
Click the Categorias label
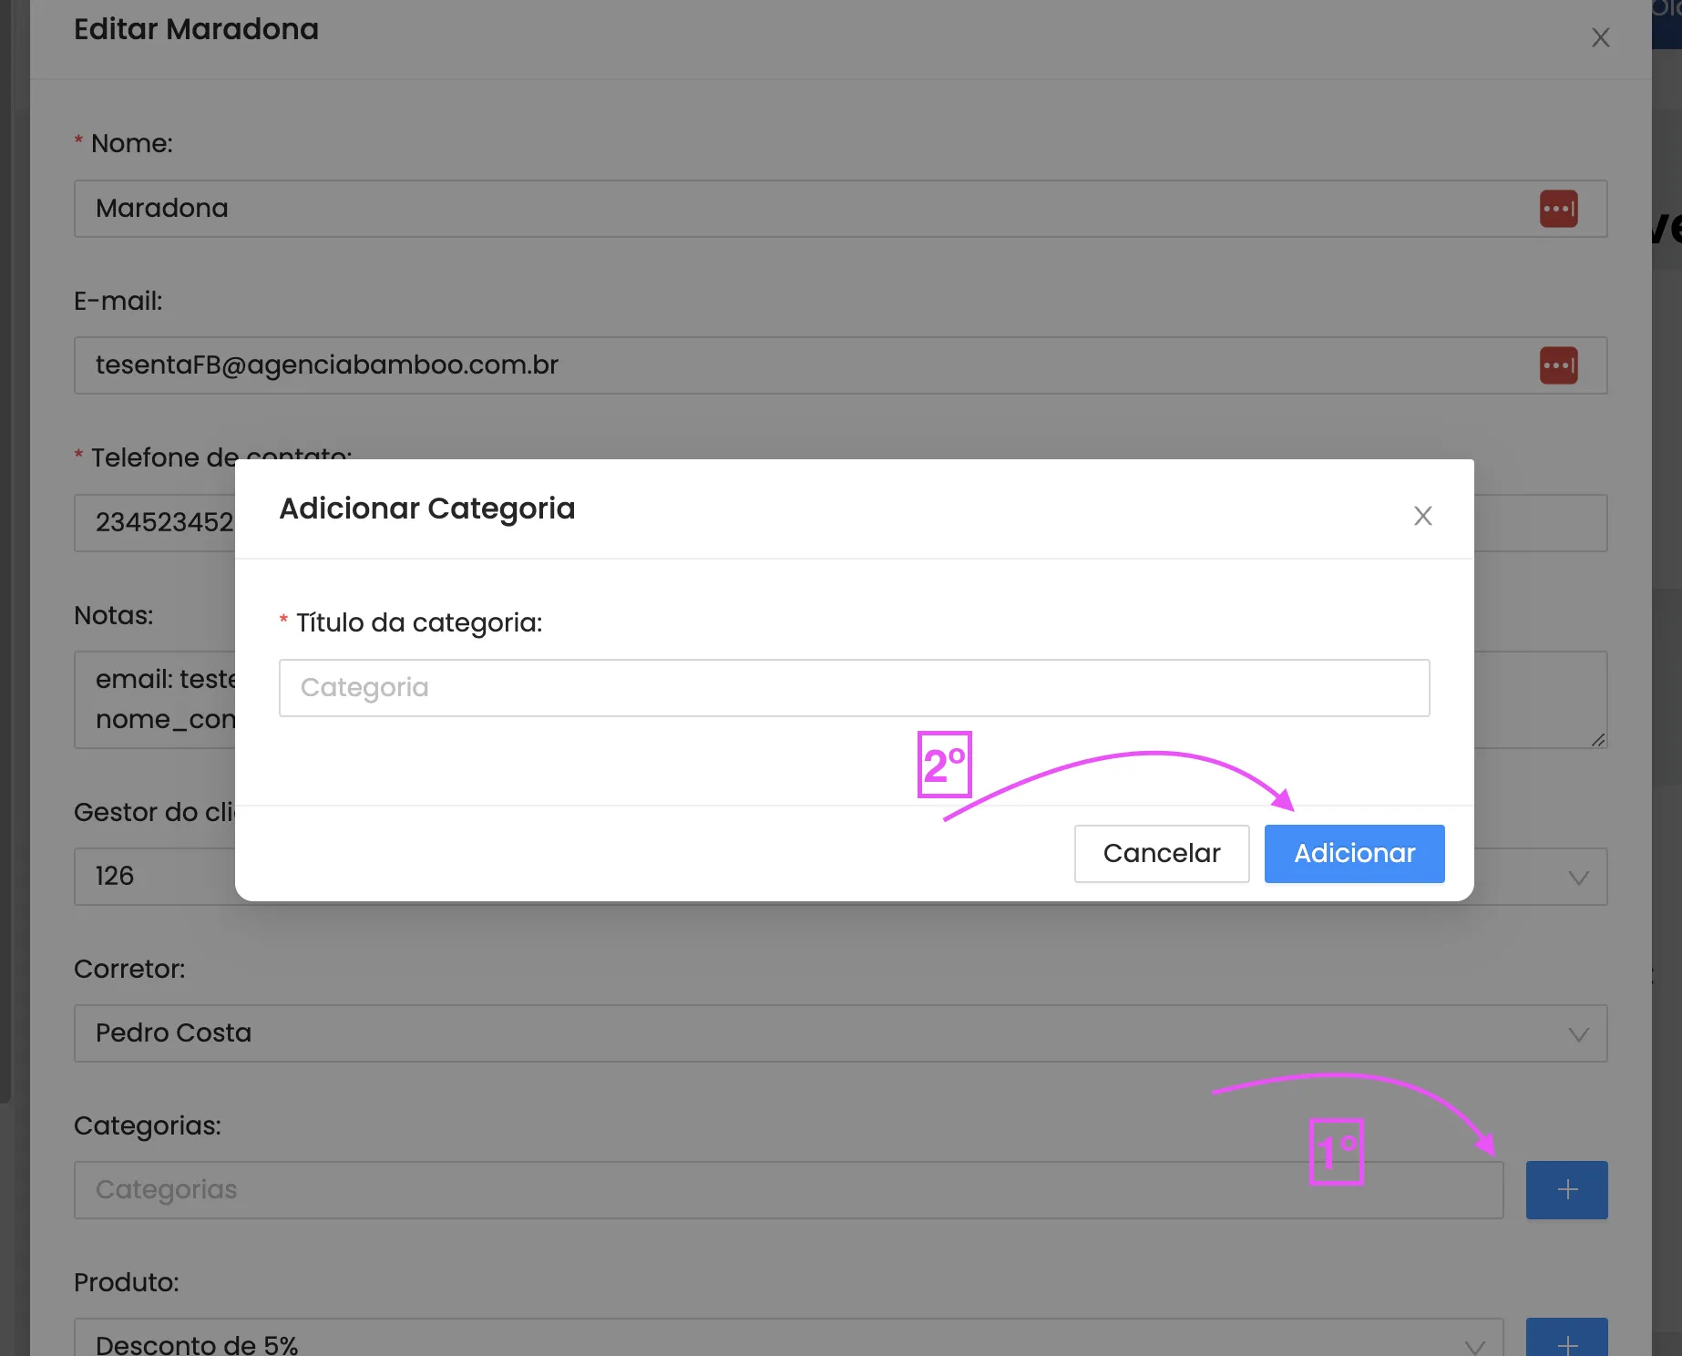point(148,1125)
